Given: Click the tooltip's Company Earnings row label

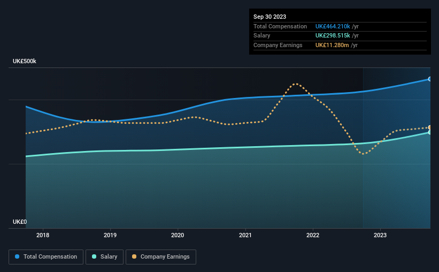Looking at the screenshot, I should point(278,45).
